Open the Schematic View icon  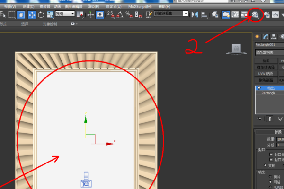coord(244,15)
